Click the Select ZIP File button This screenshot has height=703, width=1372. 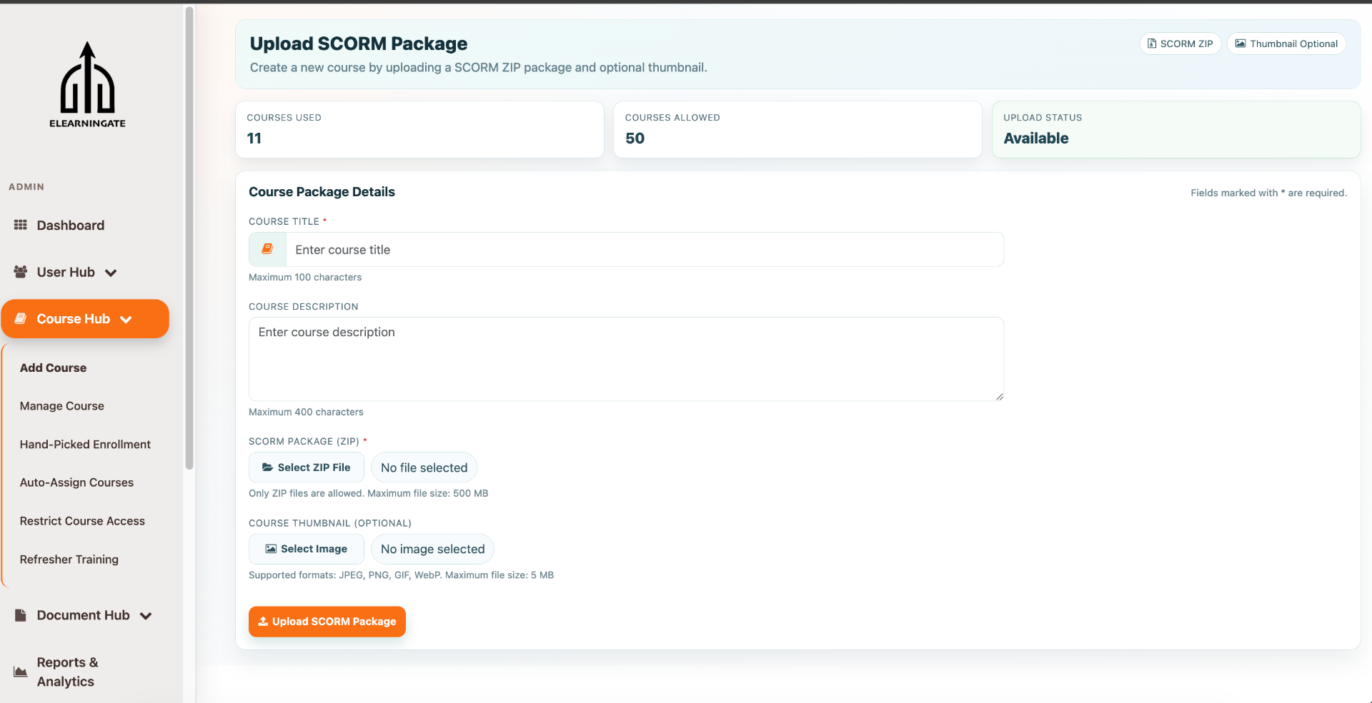(307, 467)
